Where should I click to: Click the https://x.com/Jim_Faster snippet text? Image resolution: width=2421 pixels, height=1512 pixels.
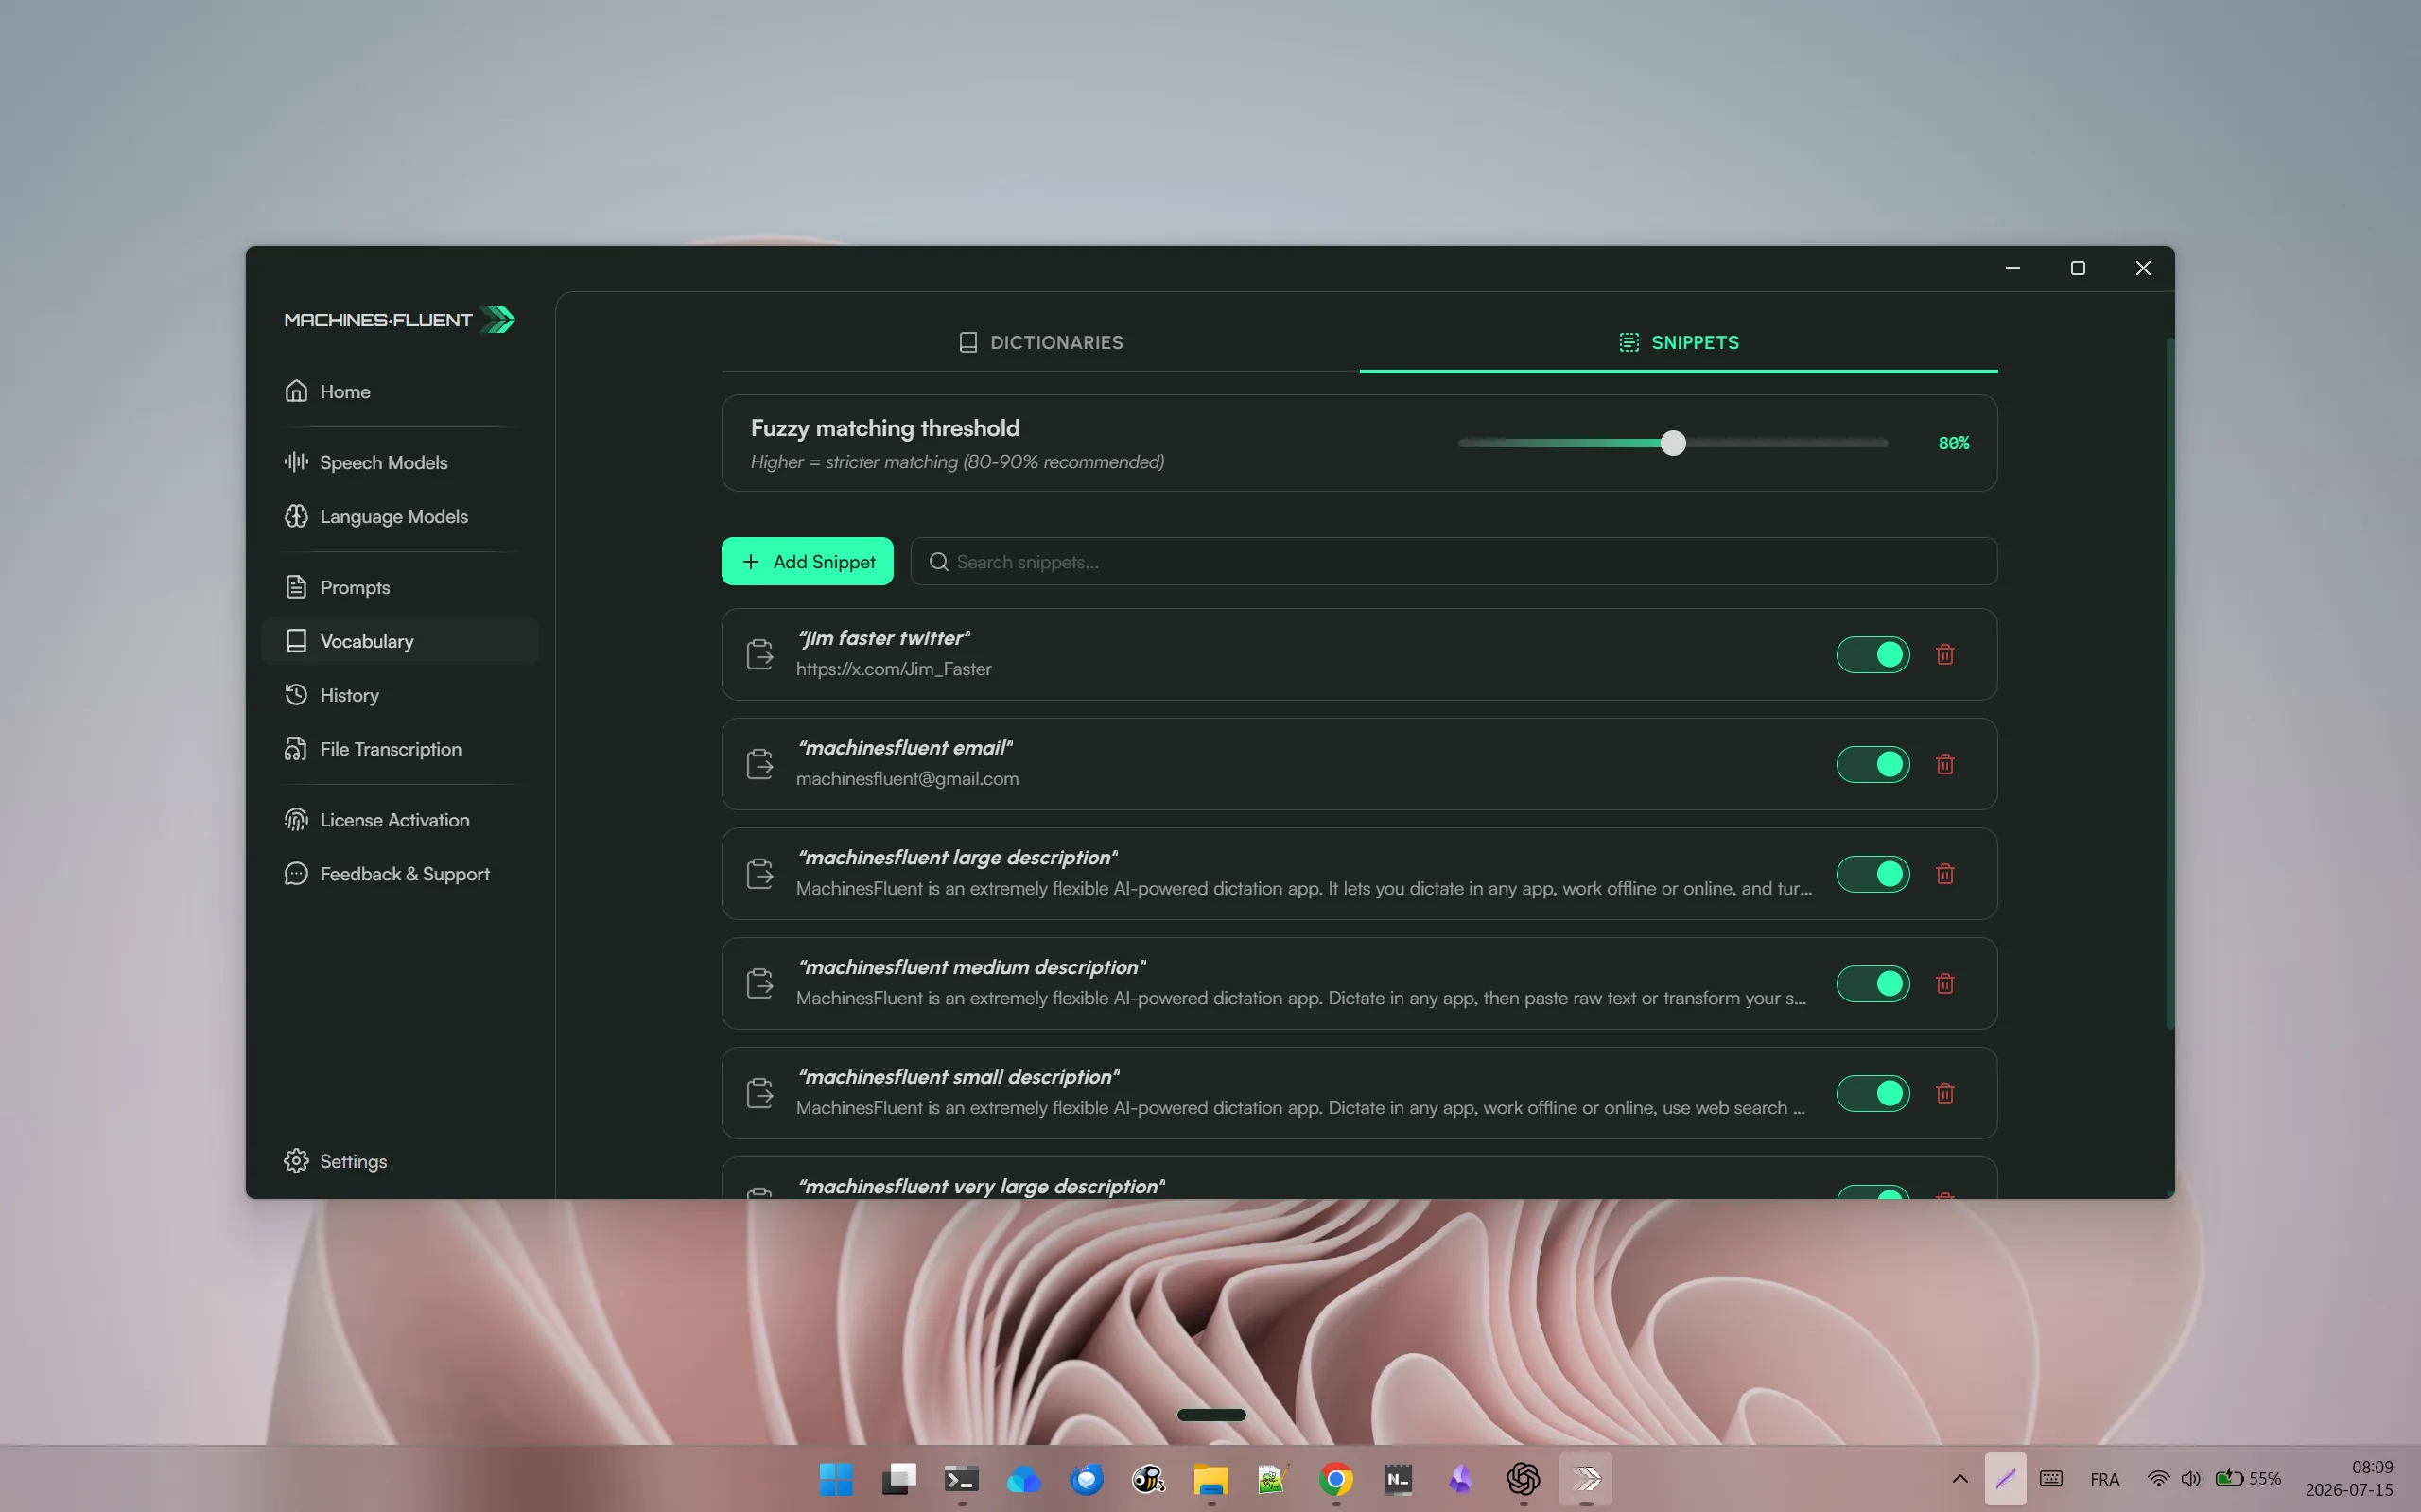894,669
